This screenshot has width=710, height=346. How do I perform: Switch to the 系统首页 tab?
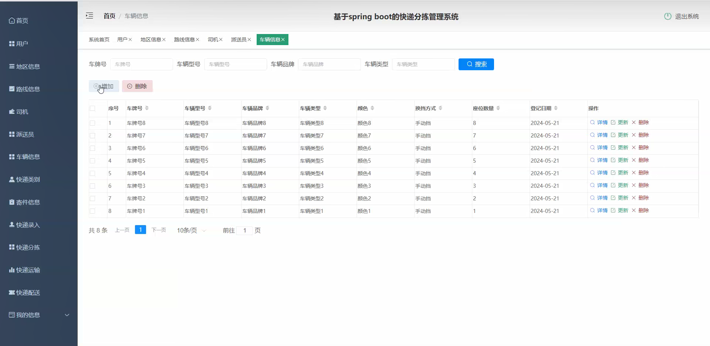point(98,40)
